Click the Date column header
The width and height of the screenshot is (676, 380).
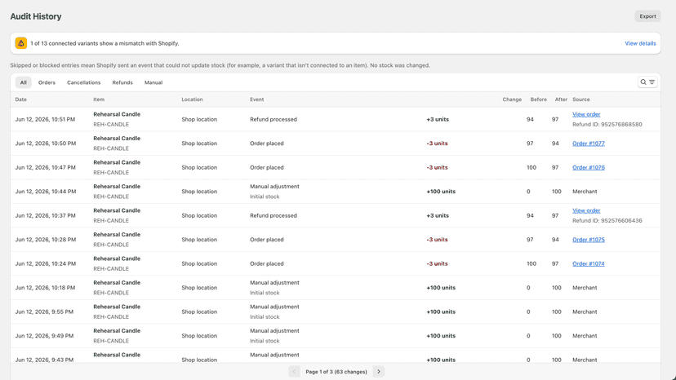(20, 99)
